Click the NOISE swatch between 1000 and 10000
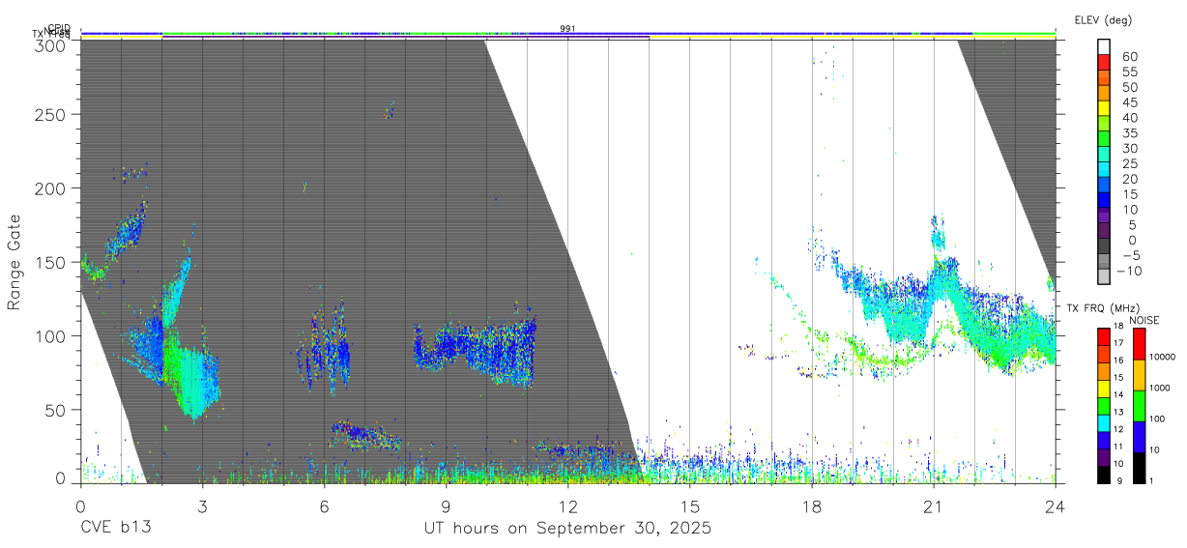Screen dimensions: 1187x548 (x=1139, y=374)
